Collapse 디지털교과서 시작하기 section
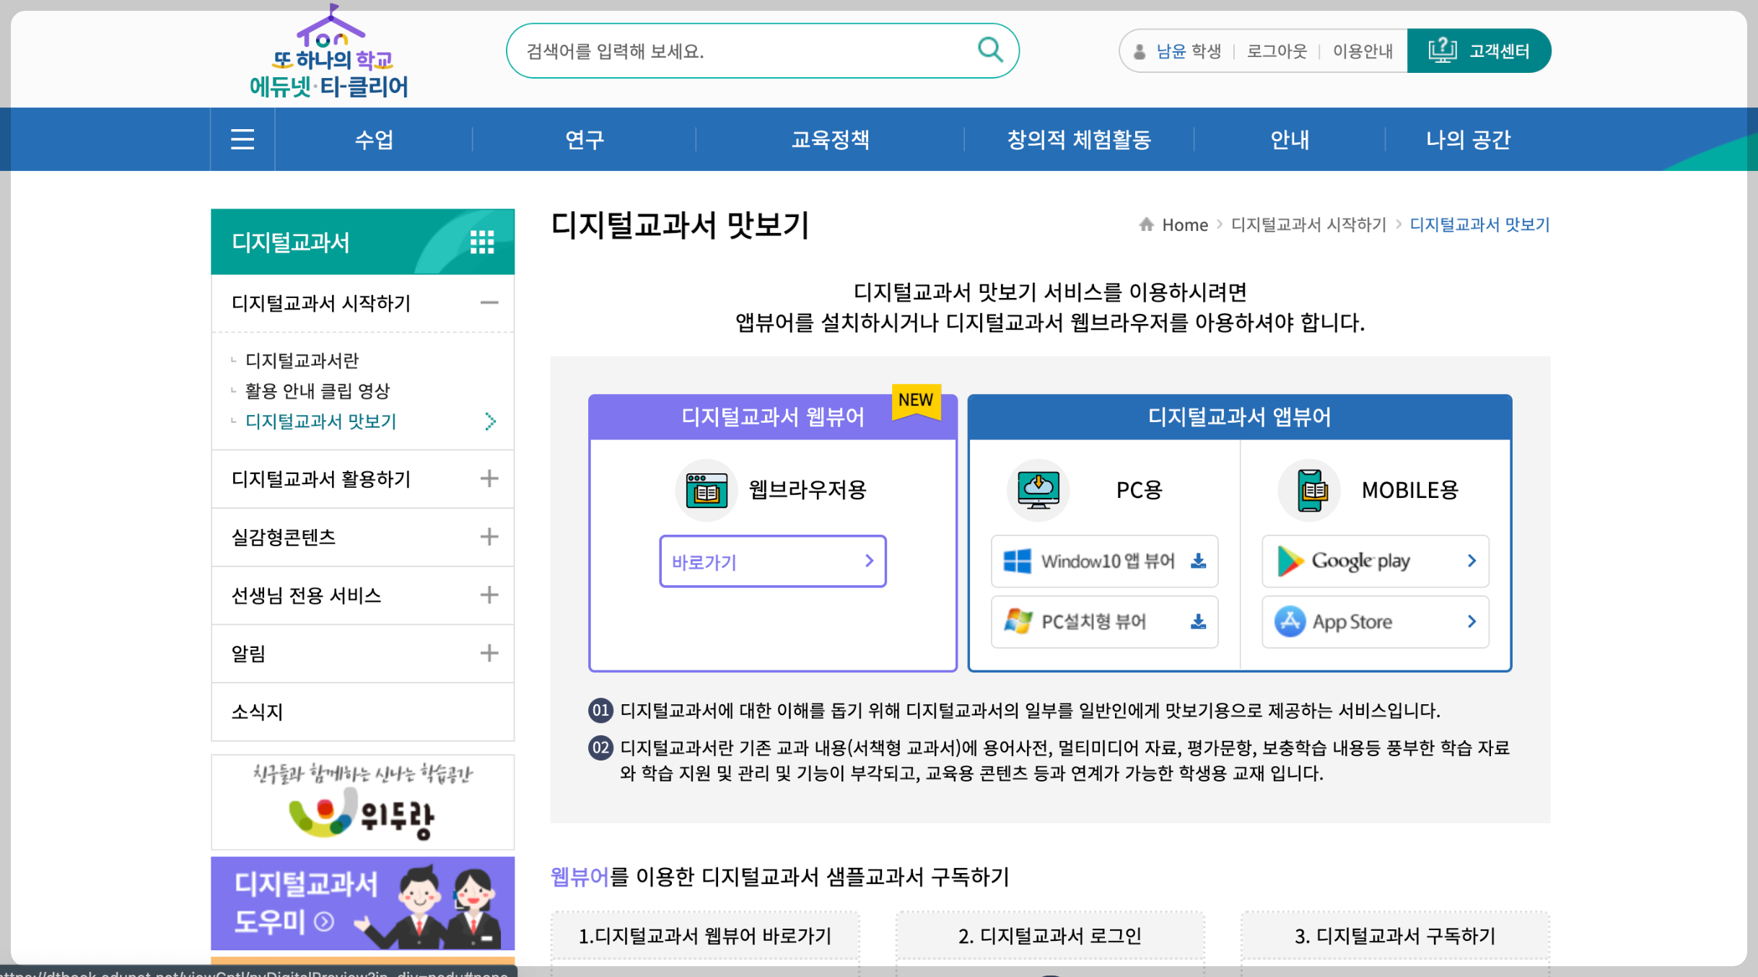The height and width of the screenshot is (977, 1758). (x=489, y=303)
